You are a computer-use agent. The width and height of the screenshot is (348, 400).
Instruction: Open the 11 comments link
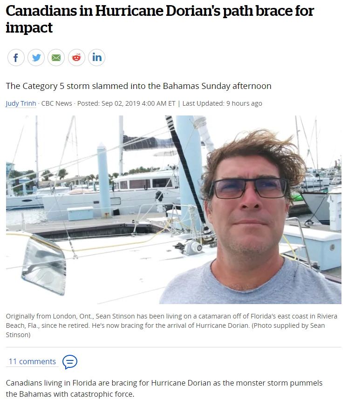(32, 361)
